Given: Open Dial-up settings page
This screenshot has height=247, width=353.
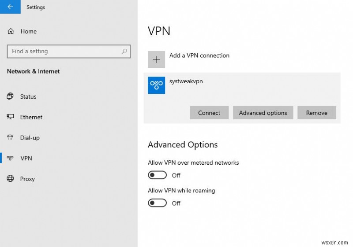Looking at the screenshot, I should [30, 138].
